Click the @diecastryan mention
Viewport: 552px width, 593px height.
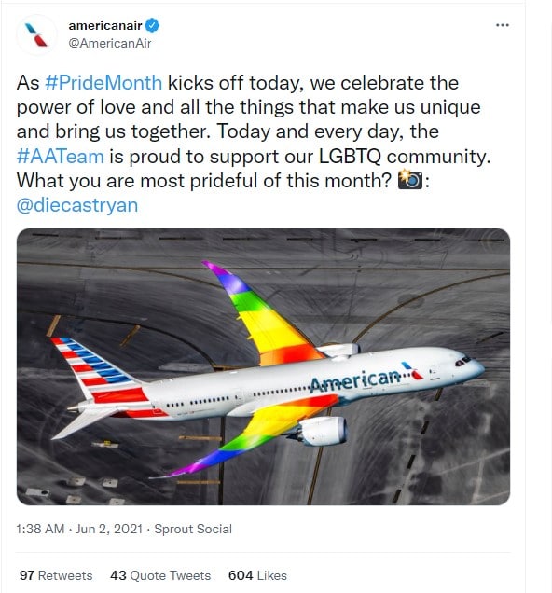77,205
